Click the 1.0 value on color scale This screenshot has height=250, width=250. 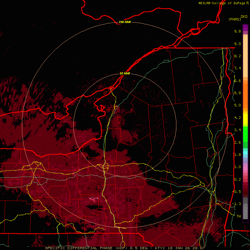[237, 167]
